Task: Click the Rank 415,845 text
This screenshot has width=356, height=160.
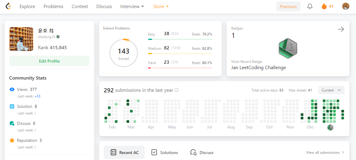Action: click(52, 48)
